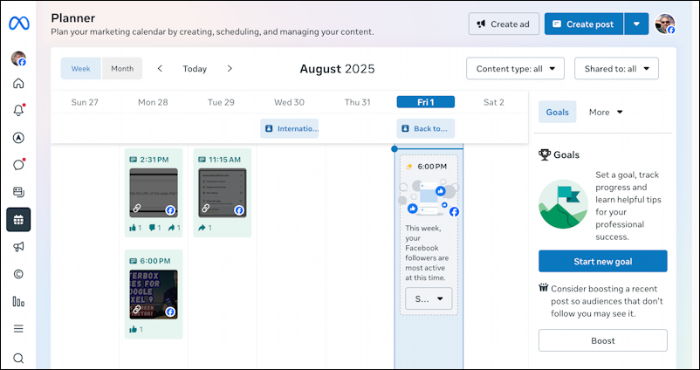Select the Fri 1 day header
This screenshot has height=370, width=700.
pos(425,102)
